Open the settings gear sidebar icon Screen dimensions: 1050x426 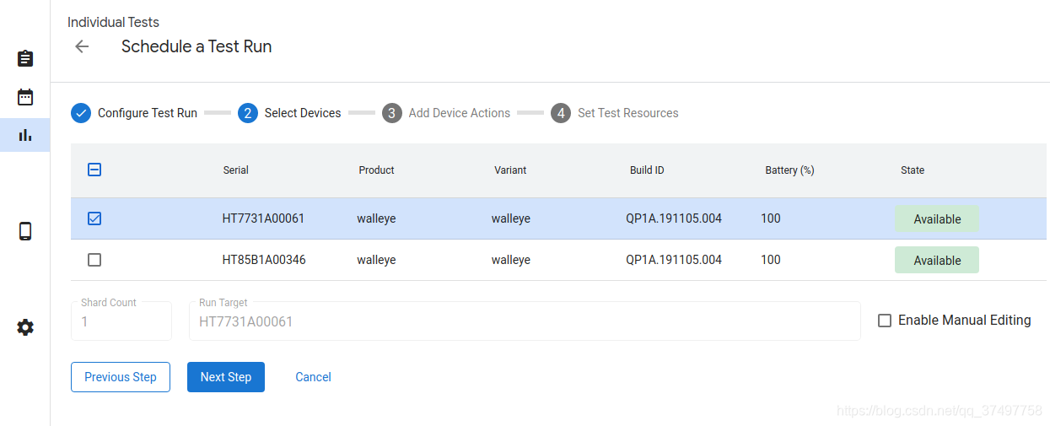coord(25,327)
